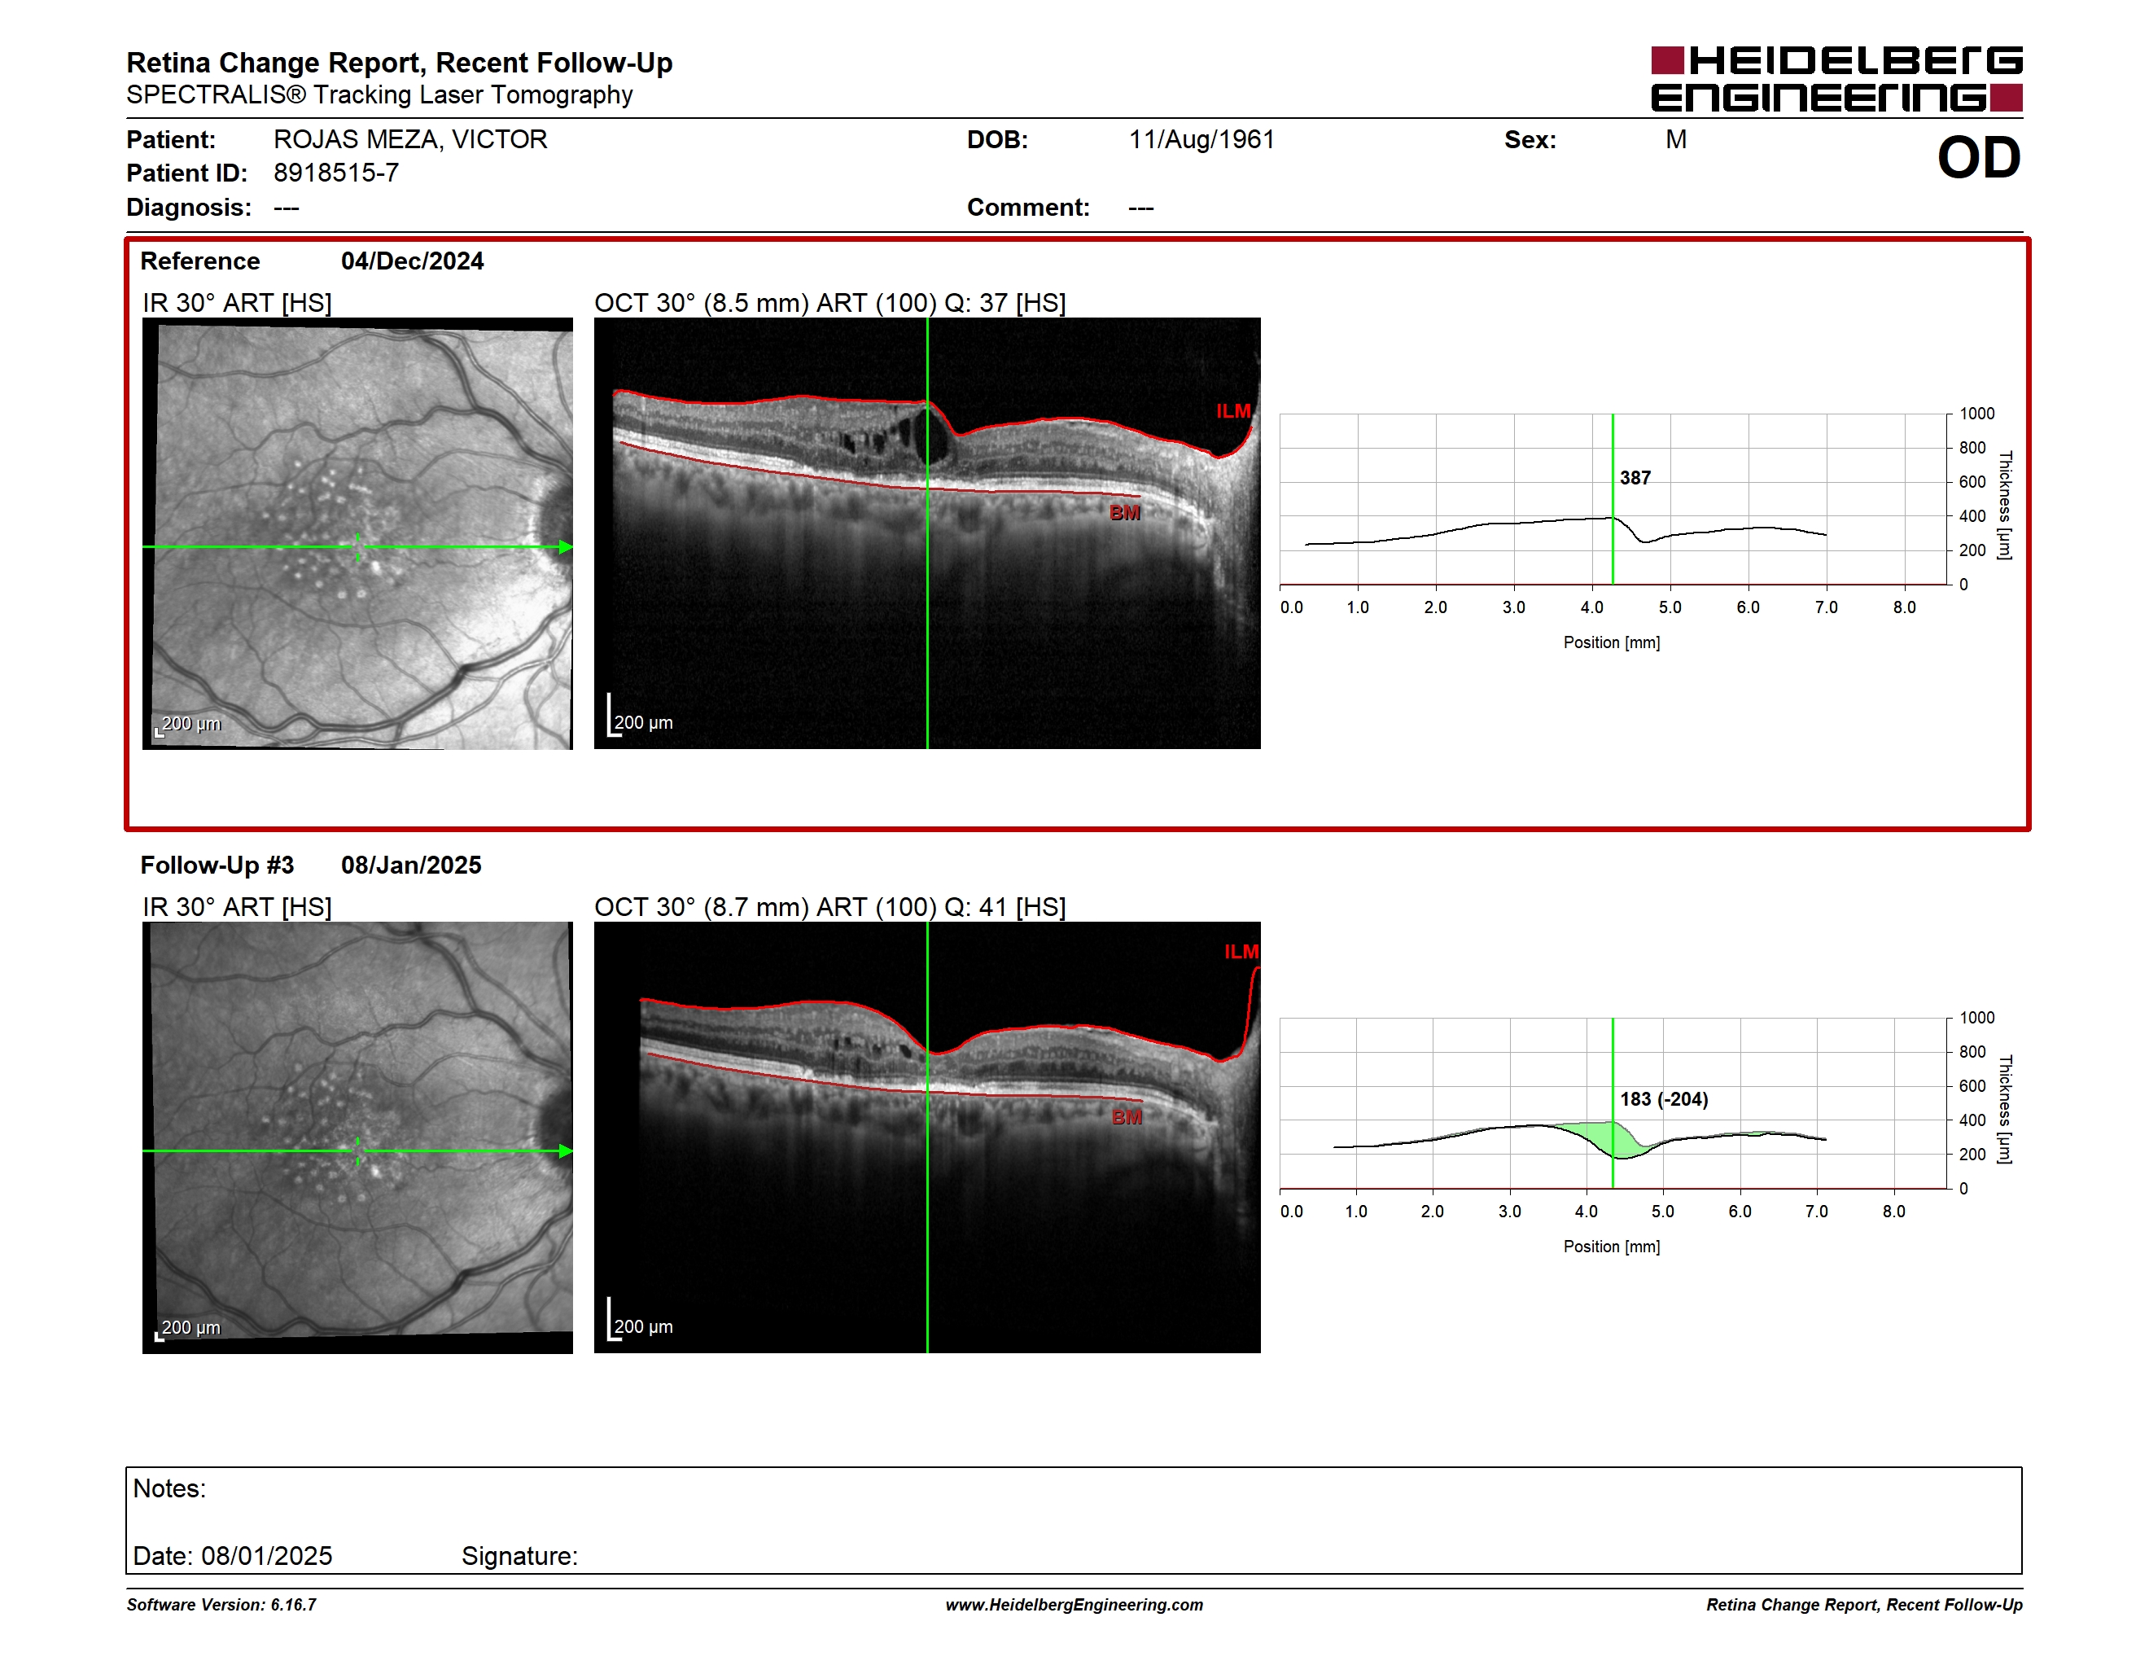The image size is (2149, 1661).
Task: Click the Diagnosis label
Action: [189, 208]
